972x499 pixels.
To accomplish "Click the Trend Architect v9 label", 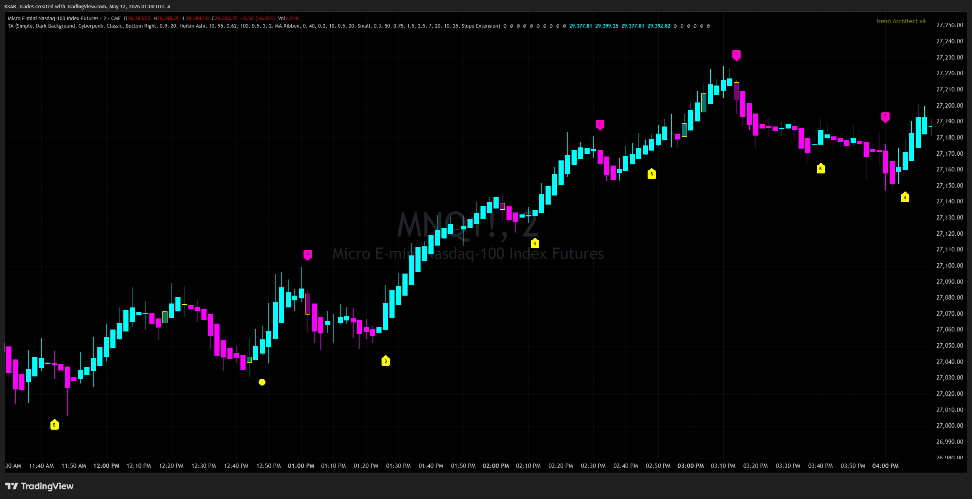I will click(900, 21).
